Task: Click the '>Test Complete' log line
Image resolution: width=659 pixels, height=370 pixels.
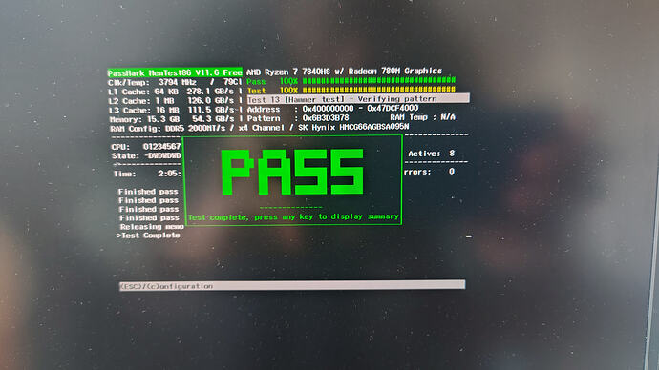Action: [148, 236]
